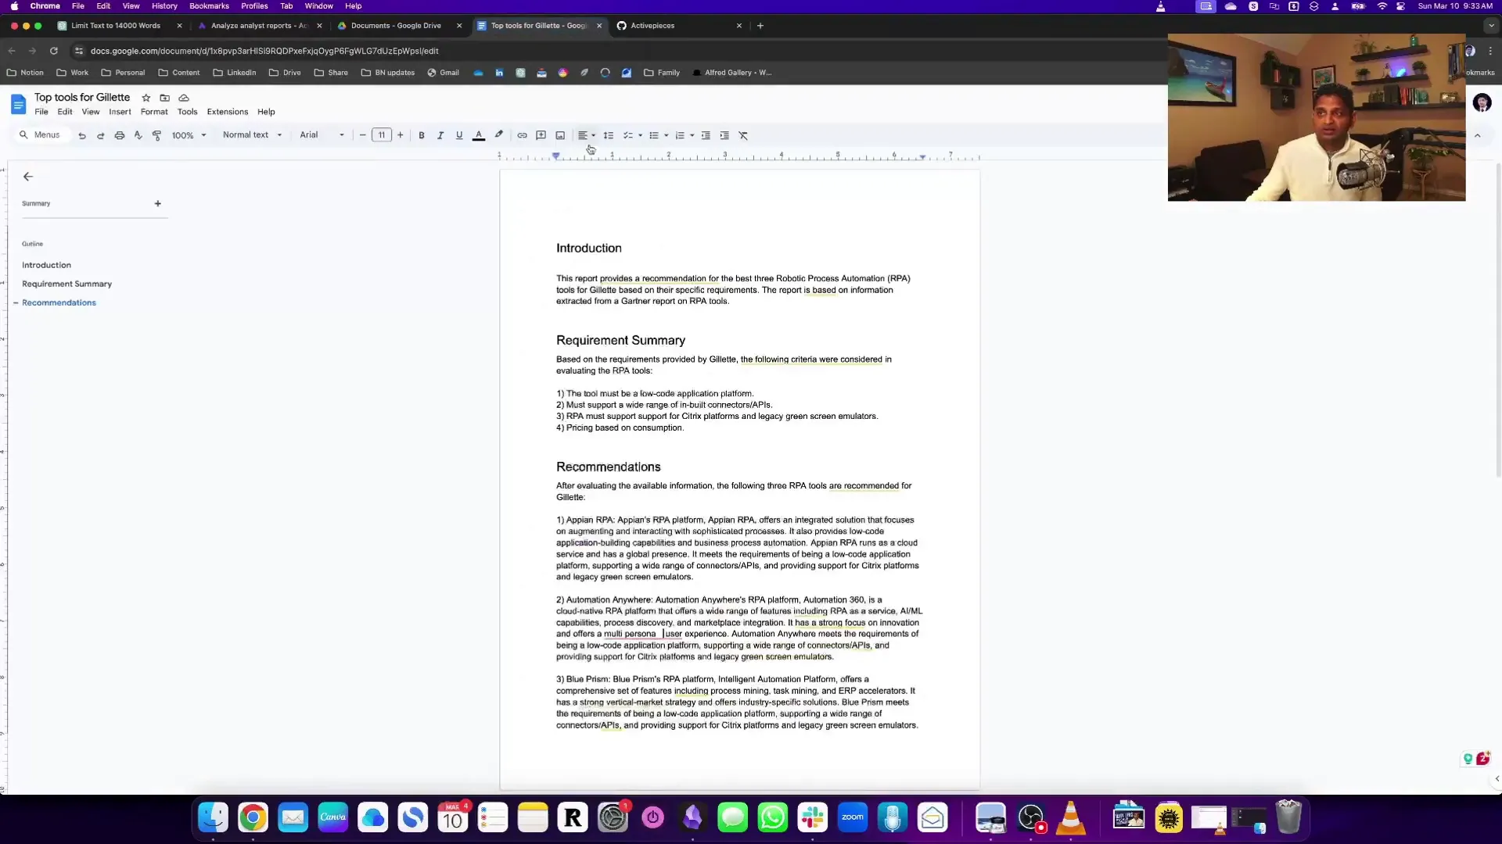Increase font size with the plus button
Viewport: 1502px width, 844px height.
click(x=401, y=135)
